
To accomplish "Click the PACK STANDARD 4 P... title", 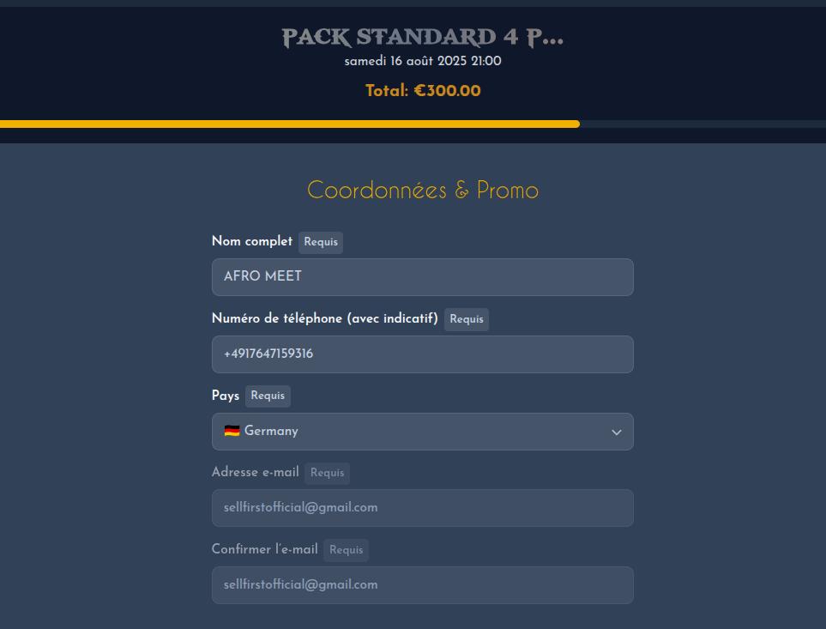I will (423, 37).
